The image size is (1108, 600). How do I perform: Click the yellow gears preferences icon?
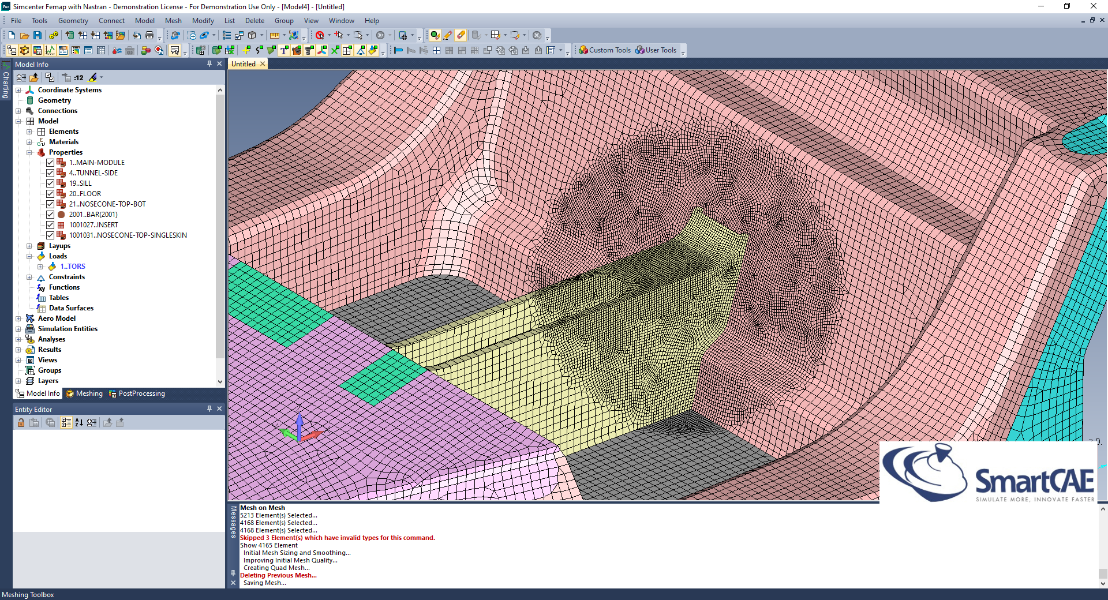[54, 35]
